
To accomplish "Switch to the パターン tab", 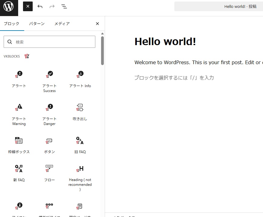I will (37, 24).
